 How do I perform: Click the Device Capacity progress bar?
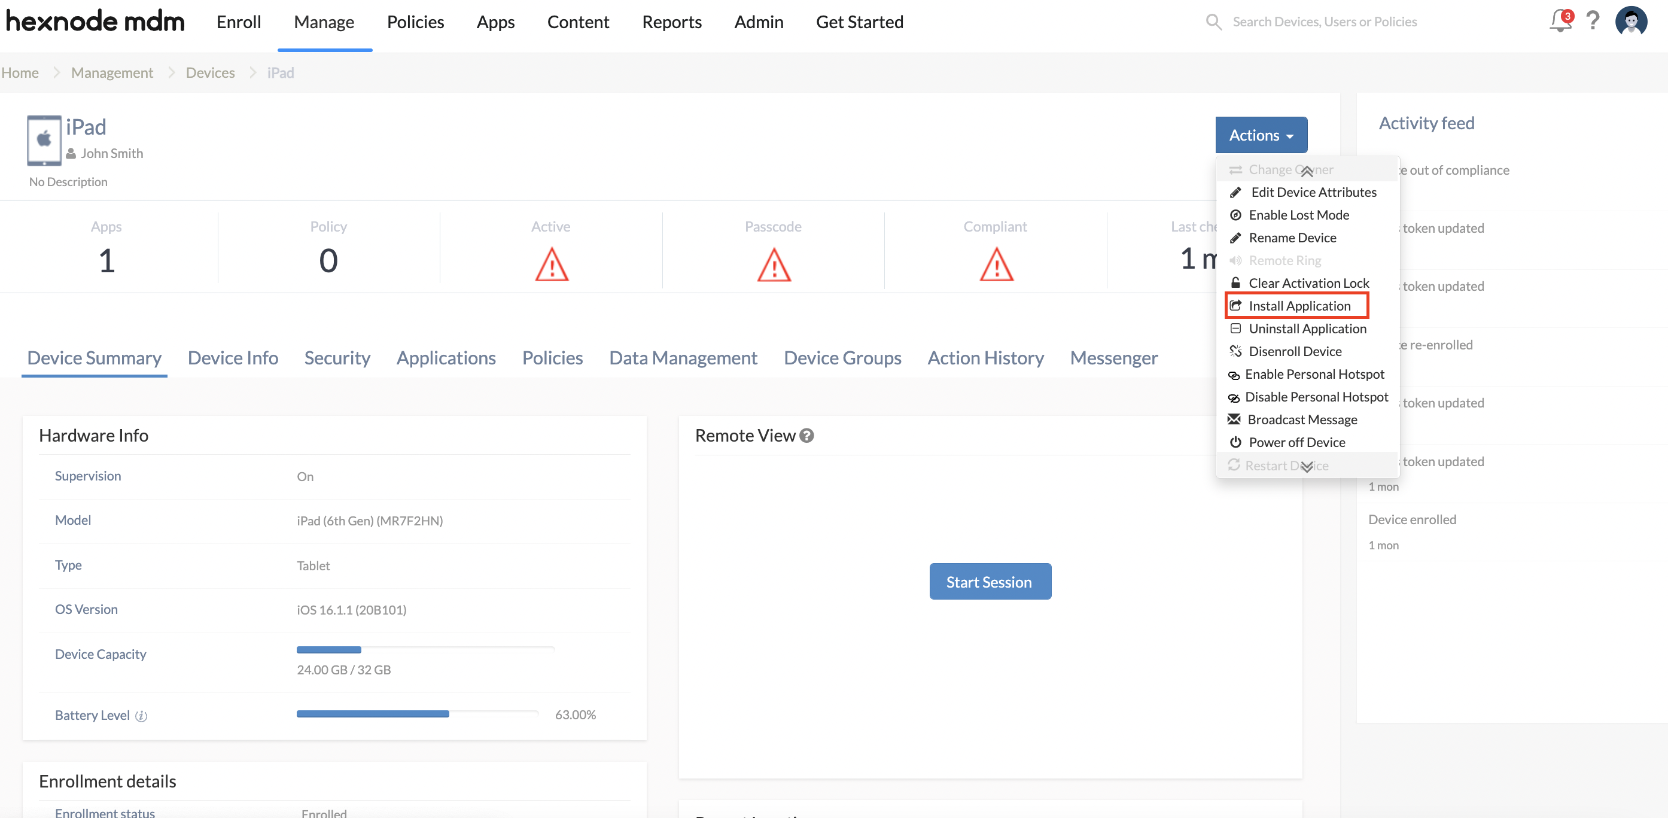tap(425, 650)
